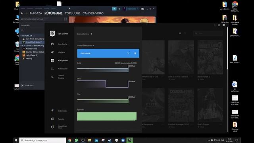
Task: Open the Zoom app in the taskbar
Action: [123, 140]
